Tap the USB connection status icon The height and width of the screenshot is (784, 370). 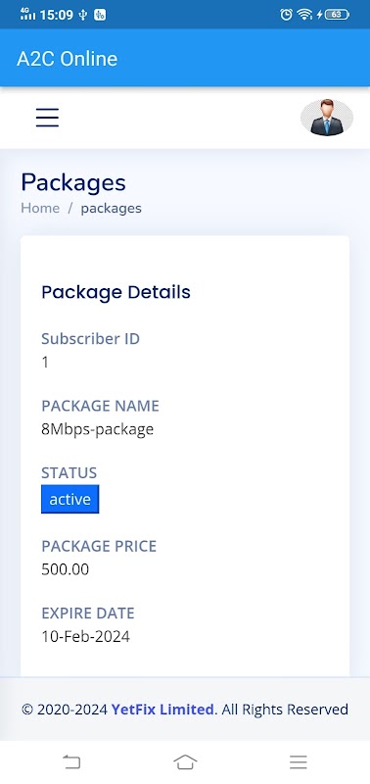pos(83,15)
